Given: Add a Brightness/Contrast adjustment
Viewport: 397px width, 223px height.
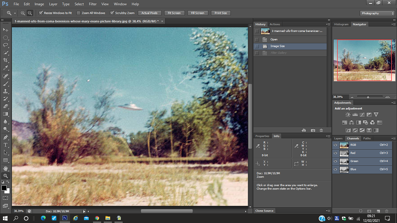Looking at the screenshot, I should coord(348,115).
